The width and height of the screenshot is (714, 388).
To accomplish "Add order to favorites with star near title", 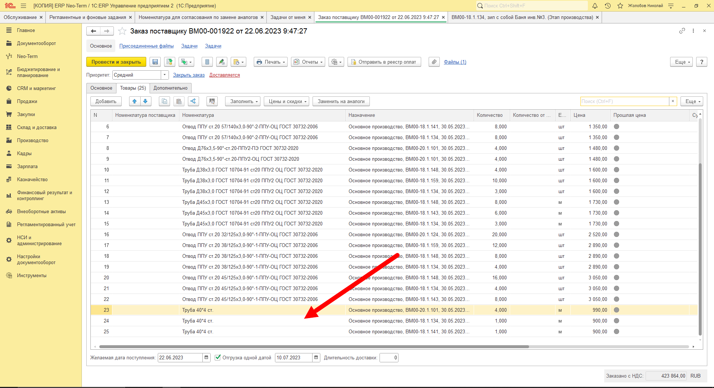I will click(122, 31).
